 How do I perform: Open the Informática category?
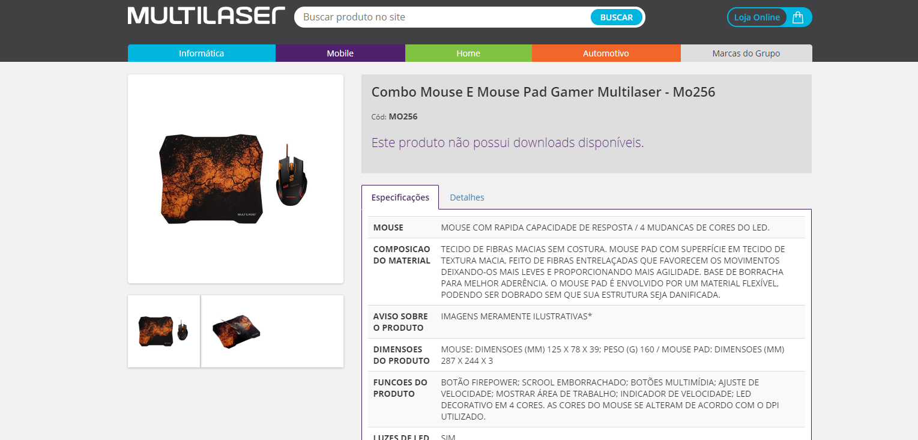(202, 53)
